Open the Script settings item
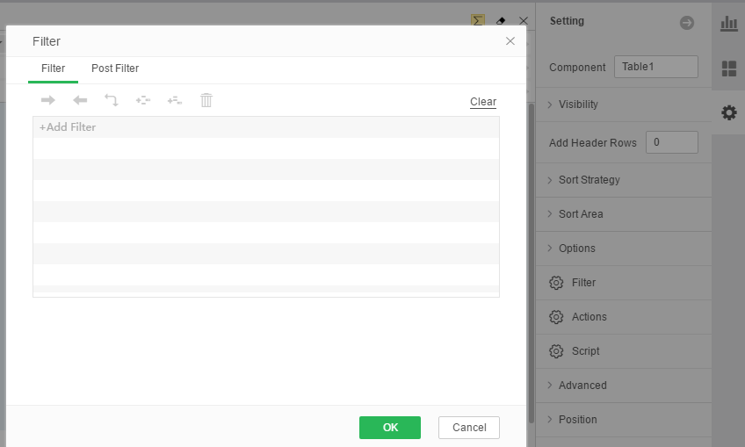The width and height of the screenshot is (745, 447). pos(585,351)
